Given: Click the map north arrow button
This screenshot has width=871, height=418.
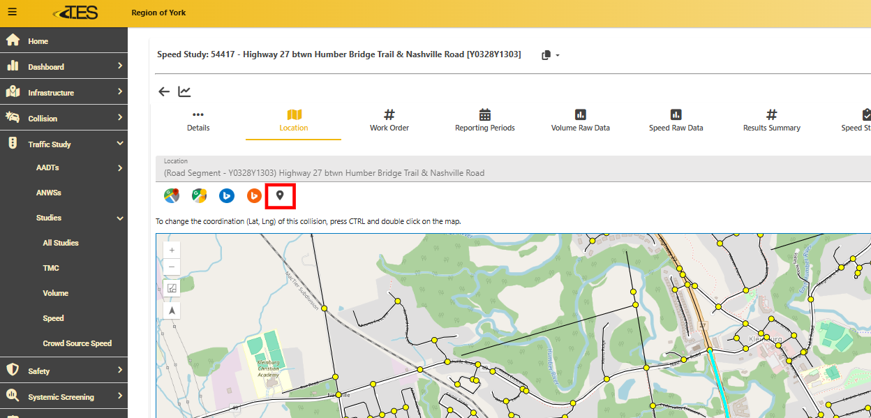Looking at the screenshot, I should [172, 310].
